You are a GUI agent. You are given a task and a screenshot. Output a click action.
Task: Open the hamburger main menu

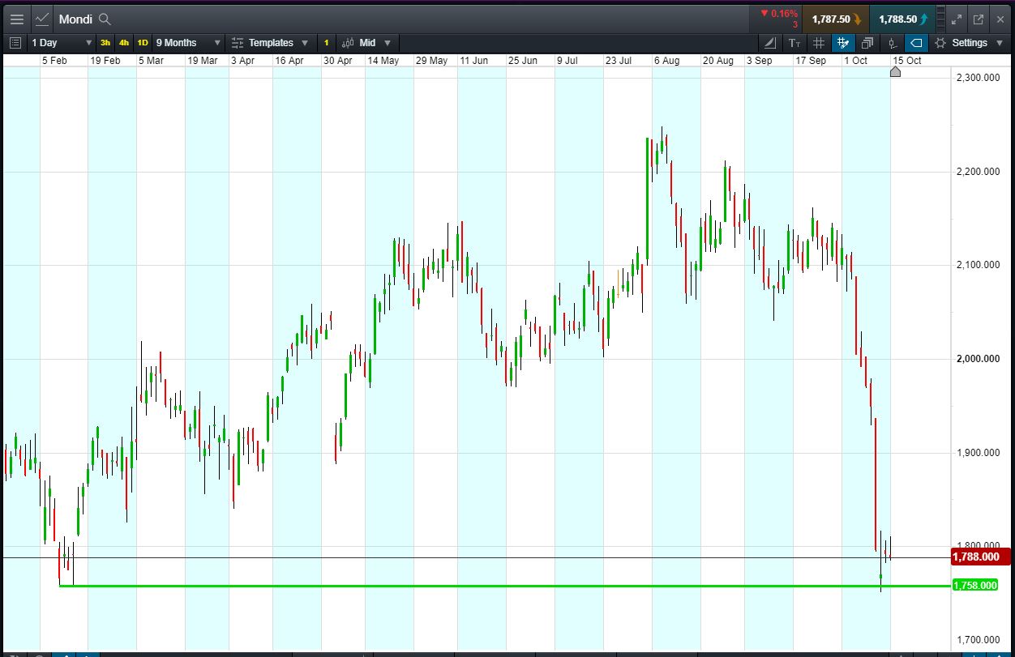tap(16, 19)
